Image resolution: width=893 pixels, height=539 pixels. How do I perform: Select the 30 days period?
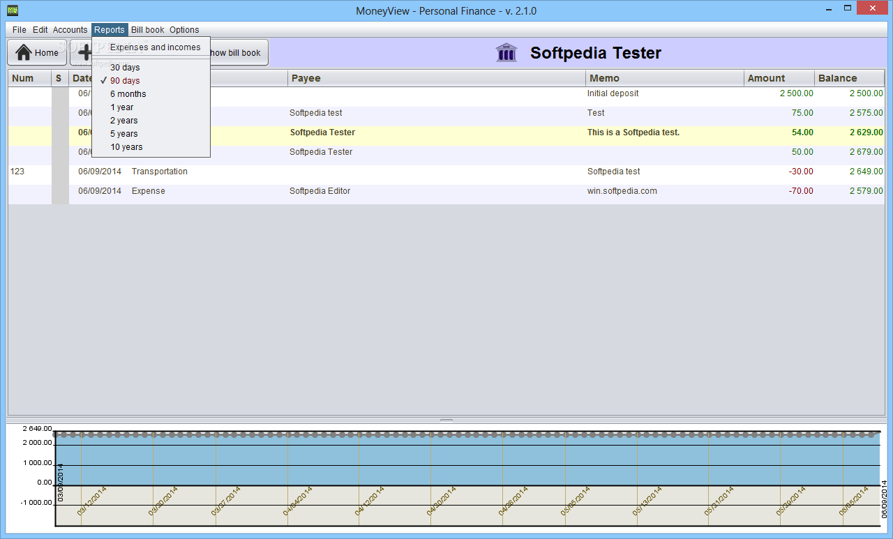[151, 68]
